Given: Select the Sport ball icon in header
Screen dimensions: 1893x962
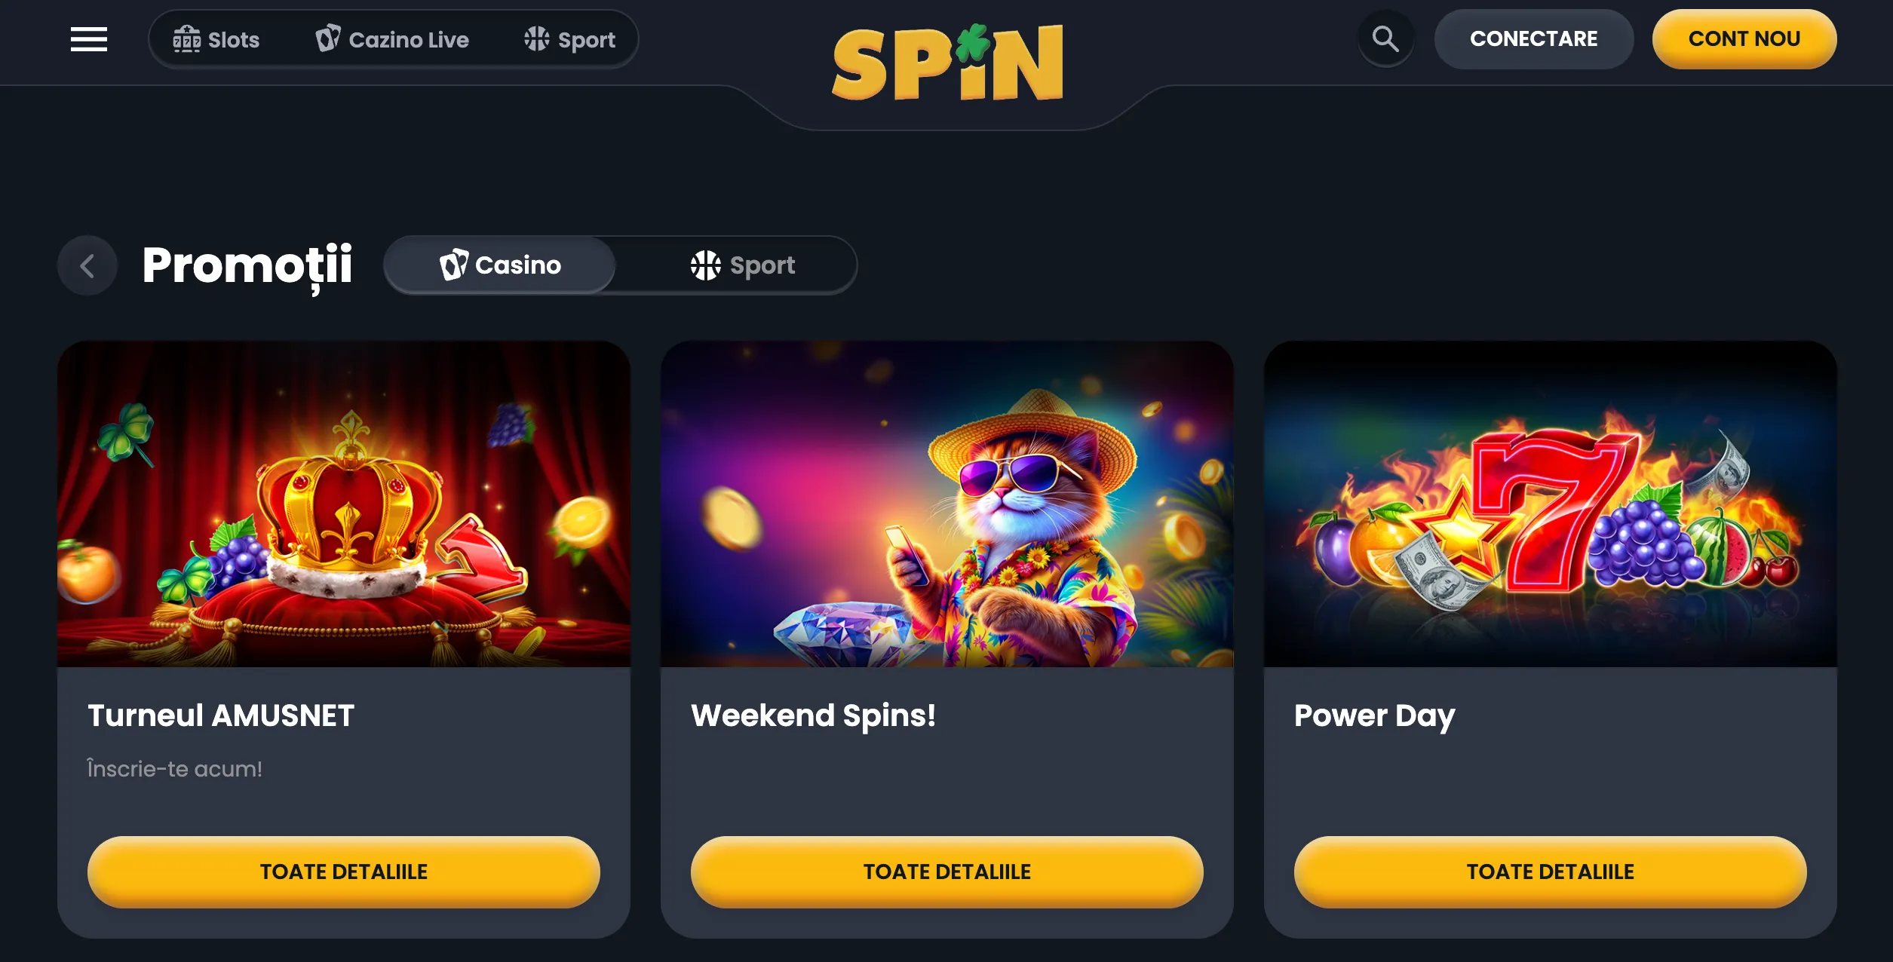Looking at the screenshot, I should point(538,39).
